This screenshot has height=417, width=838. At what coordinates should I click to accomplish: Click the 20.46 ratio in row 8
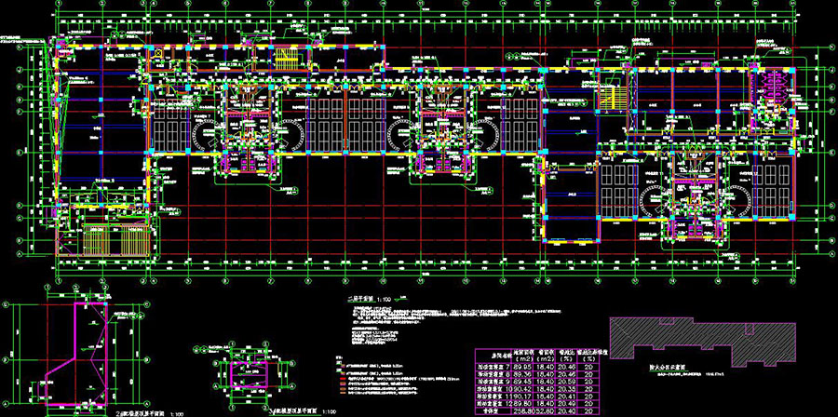click(x=566, y=374)
